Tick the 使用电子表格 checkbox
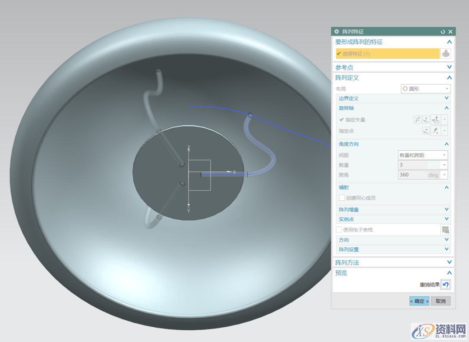This screenshot has width=469, height=342. [x=339, y=229]
